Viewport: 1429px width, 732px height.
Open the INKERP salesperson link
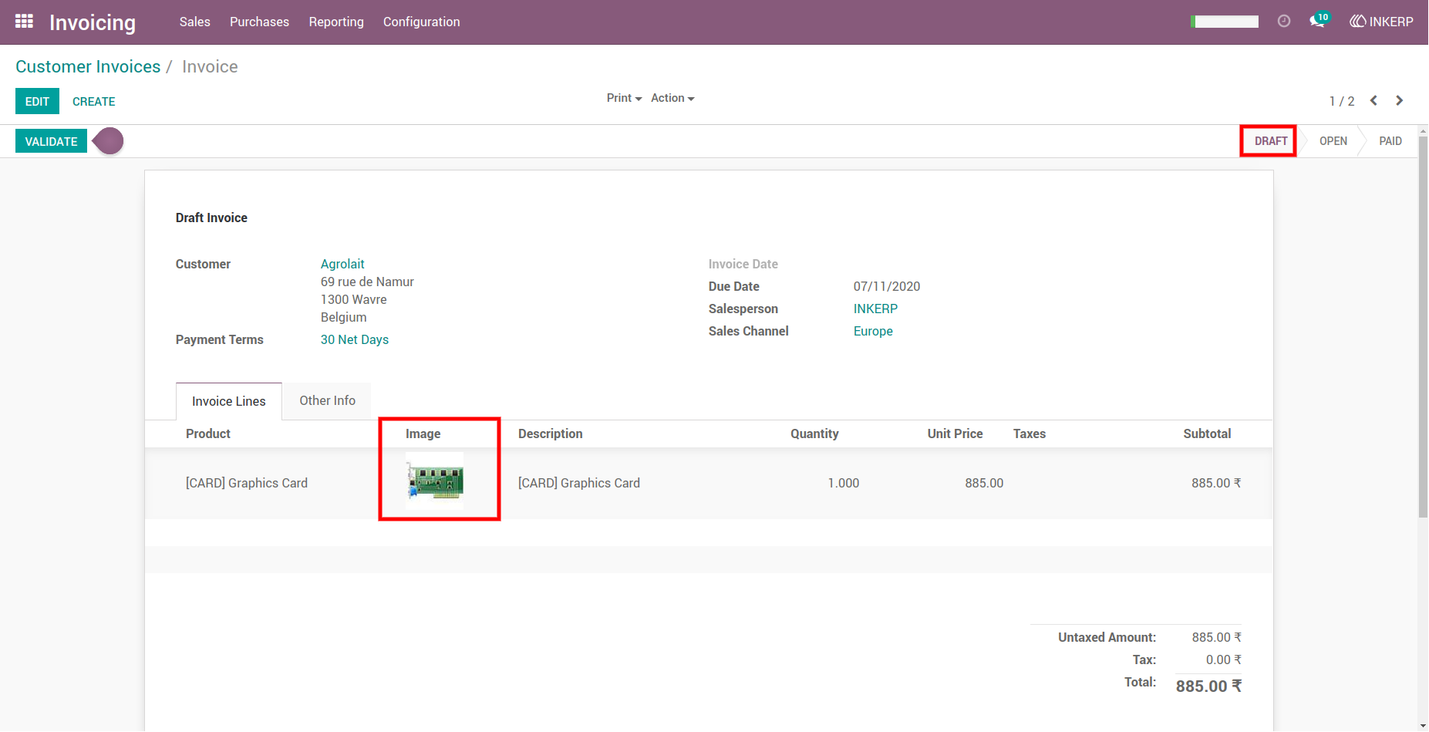[875, 309]
